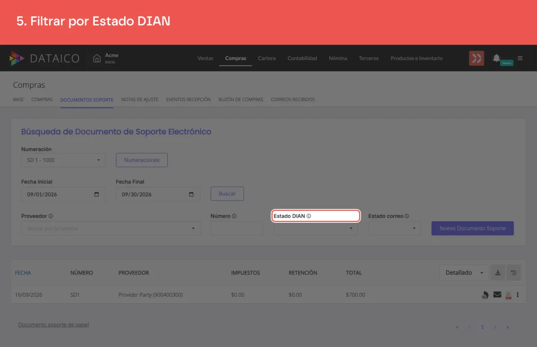Go to the last results page
This screenshot has width=537, height=347.
(508, 327)
